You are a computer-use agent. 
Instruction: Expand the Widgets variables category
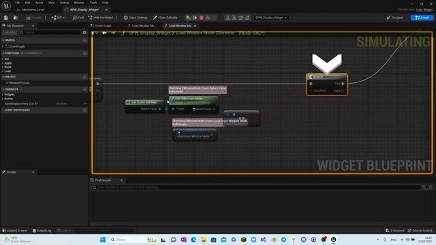tap(3, 95)
